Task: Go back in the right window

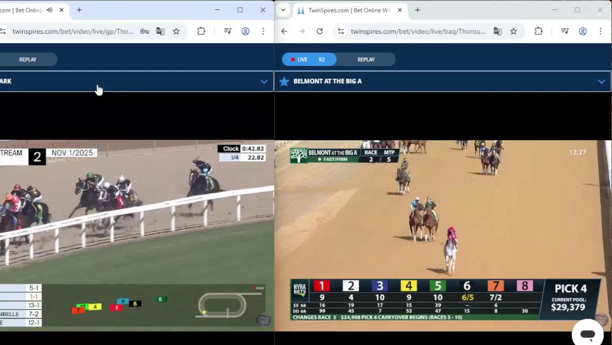Action: click(284, 32)
